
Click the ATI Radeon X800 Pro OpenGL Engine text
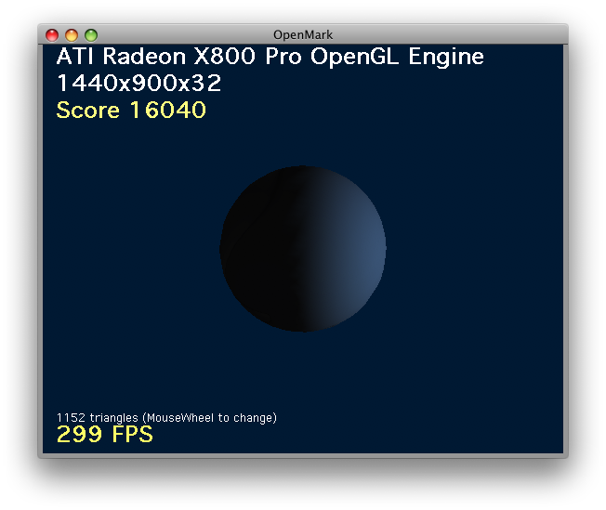click(x=270, y=57)
